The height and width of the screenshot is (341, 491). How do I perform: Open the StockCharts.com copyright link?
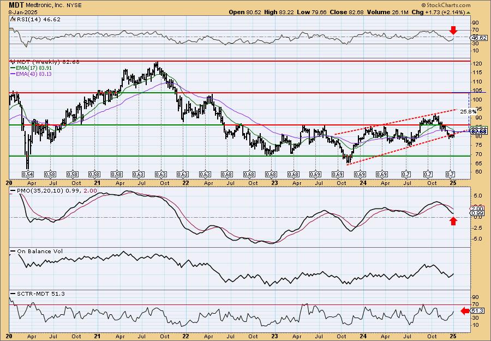coord(446,5)
